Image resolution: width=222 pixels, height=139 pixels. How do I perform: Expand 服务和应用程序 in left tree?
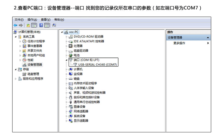coord(16,79)
